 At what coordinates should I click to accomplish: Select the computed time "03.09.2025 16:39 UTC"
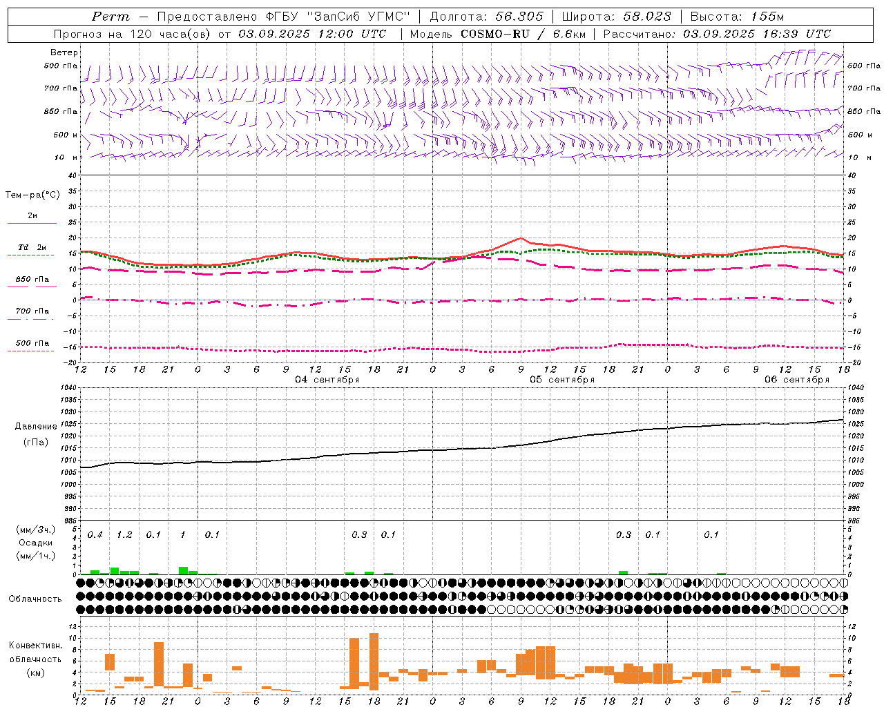(x=757, y=34)
